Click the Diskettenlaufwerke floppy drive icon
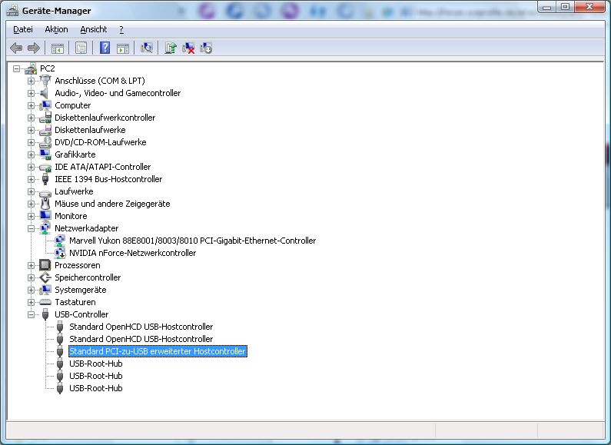 tap(45, 130)
